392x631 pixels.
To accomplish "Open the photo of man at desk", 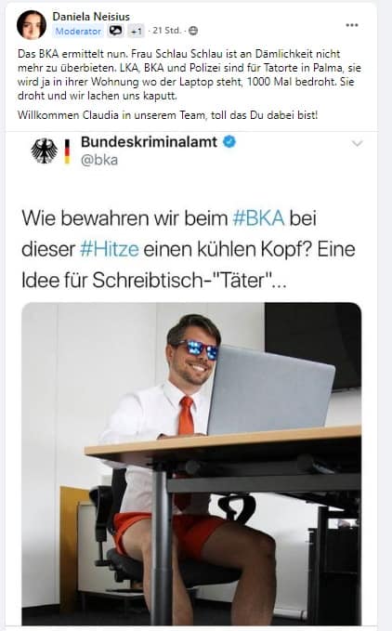I will [191, 464].
